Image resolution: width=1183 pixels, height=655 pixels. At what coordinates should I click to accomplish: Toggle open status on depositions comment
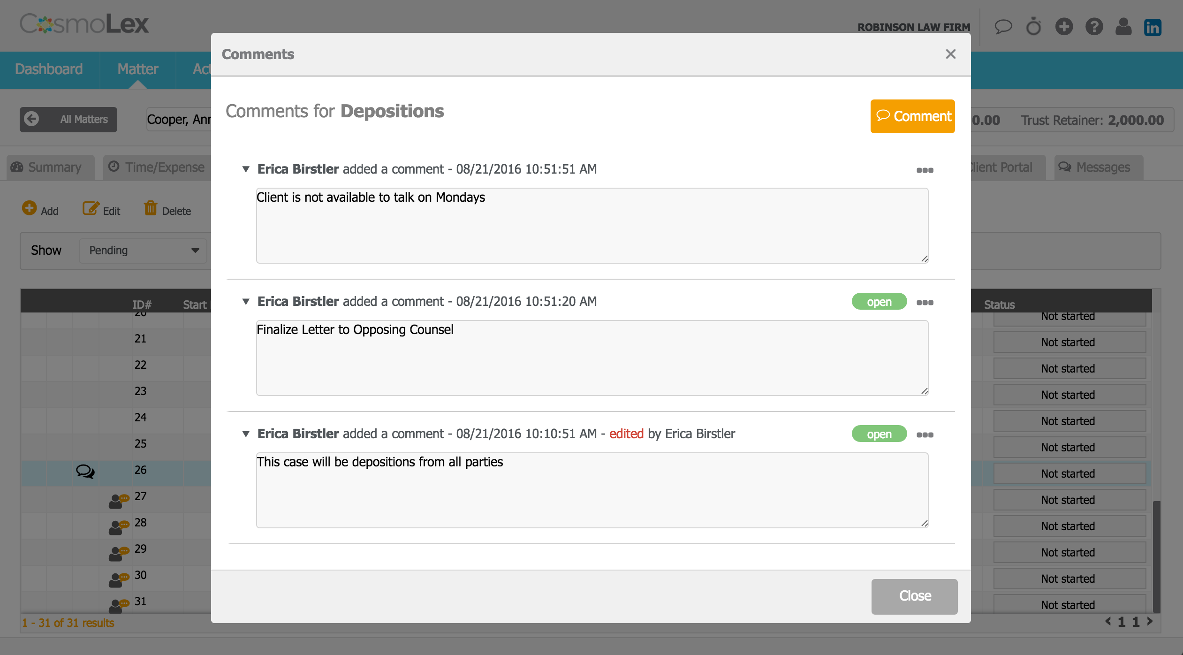(879, 434)
